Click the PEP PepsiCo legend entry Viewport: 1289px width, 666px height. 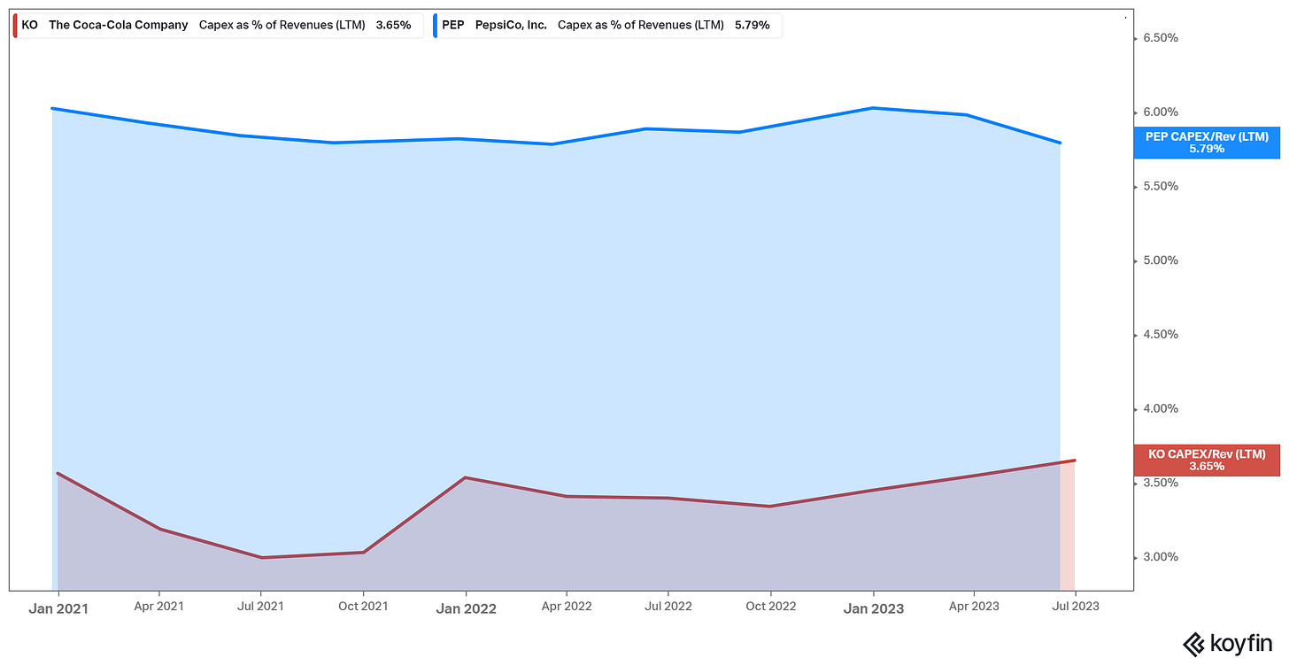click(606, 25)
